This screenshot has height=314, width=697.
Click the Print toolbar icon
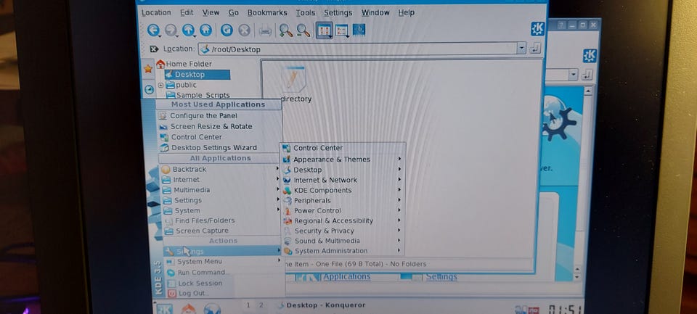pyautogui.click(x=266, y=30)
